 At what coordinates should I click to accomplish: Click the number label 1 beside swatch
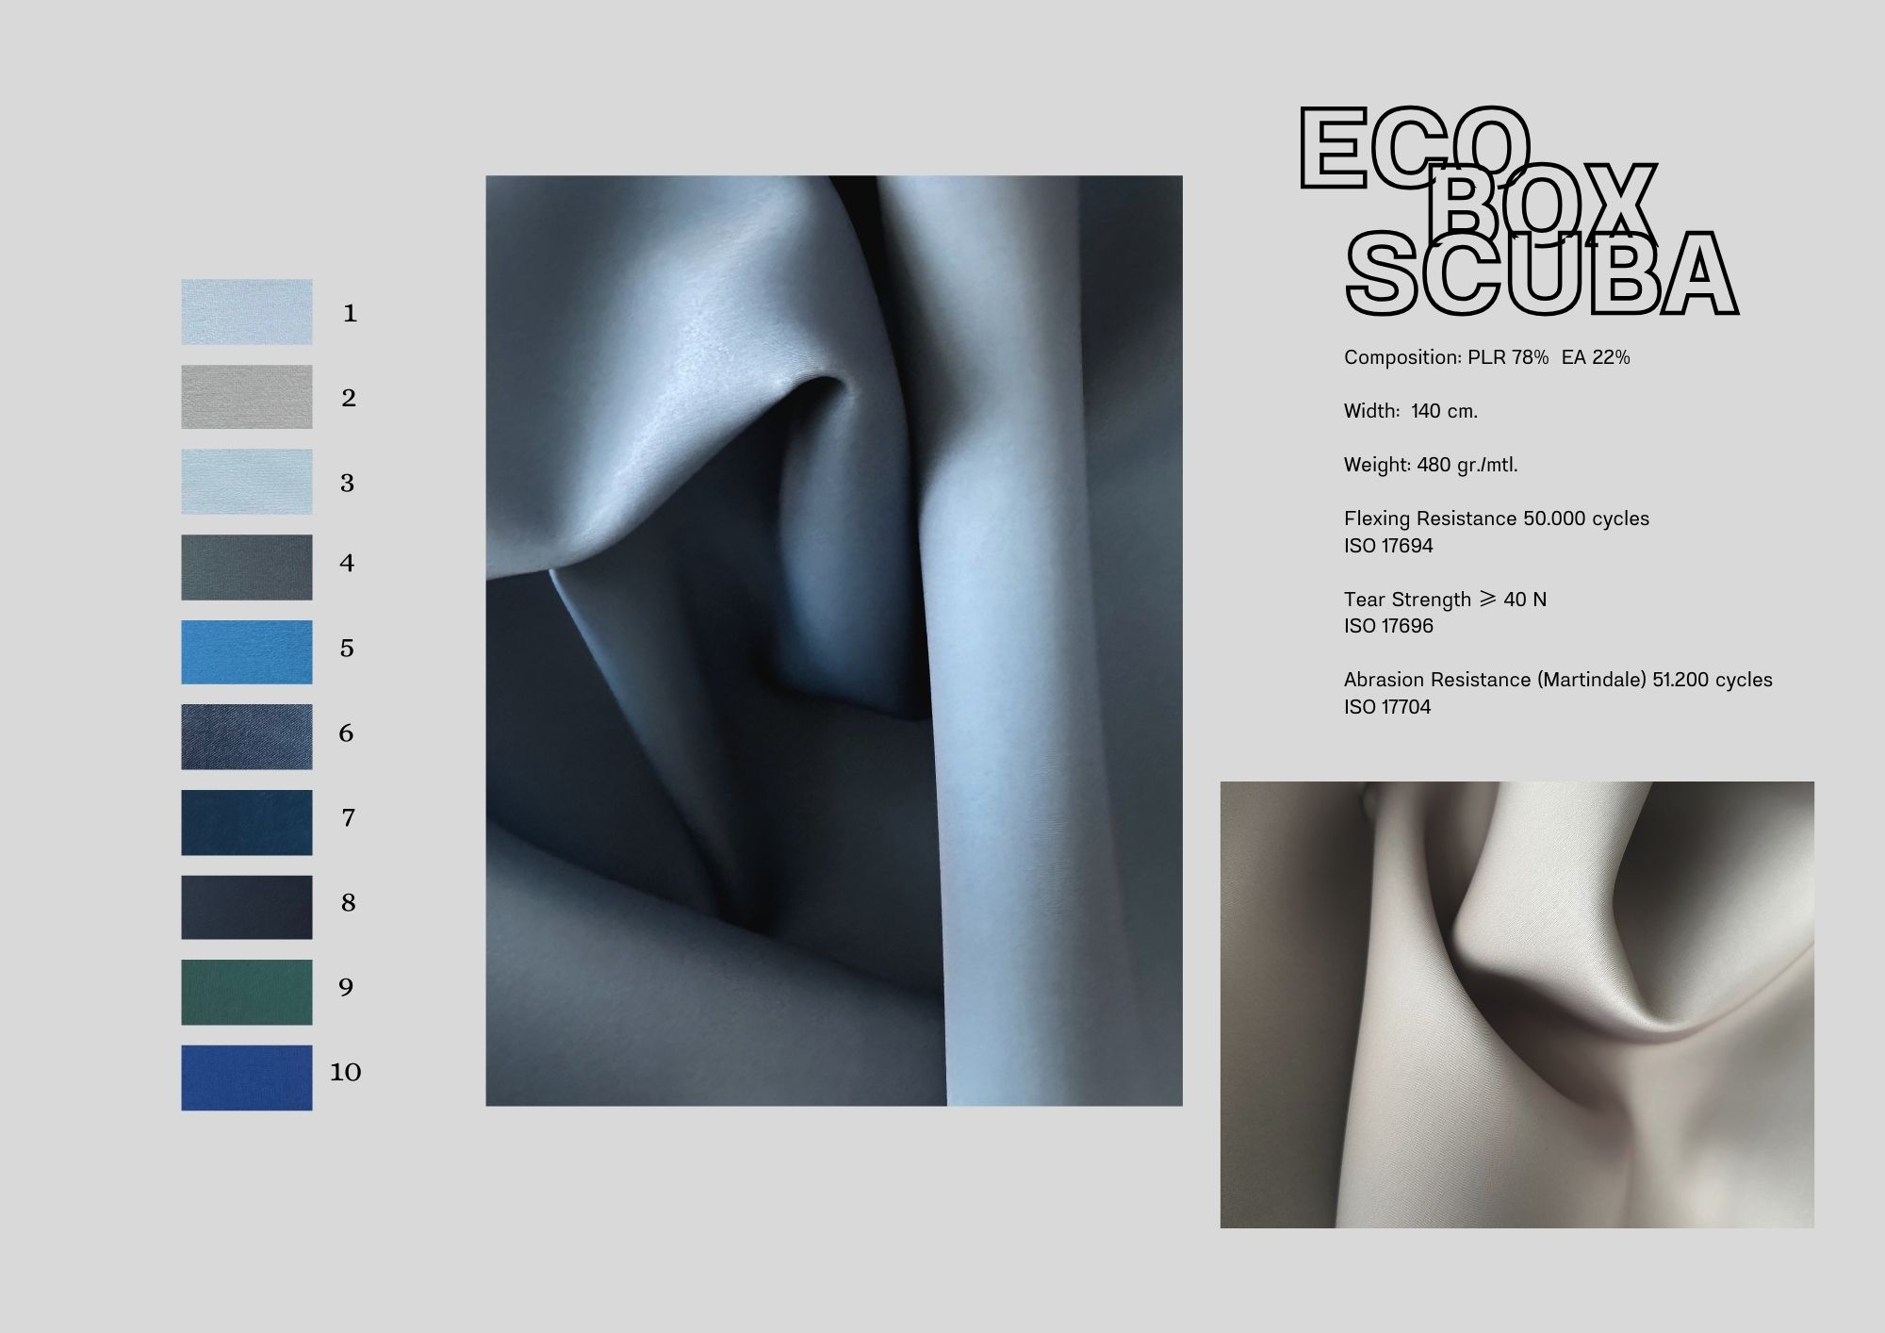[351, 314]
